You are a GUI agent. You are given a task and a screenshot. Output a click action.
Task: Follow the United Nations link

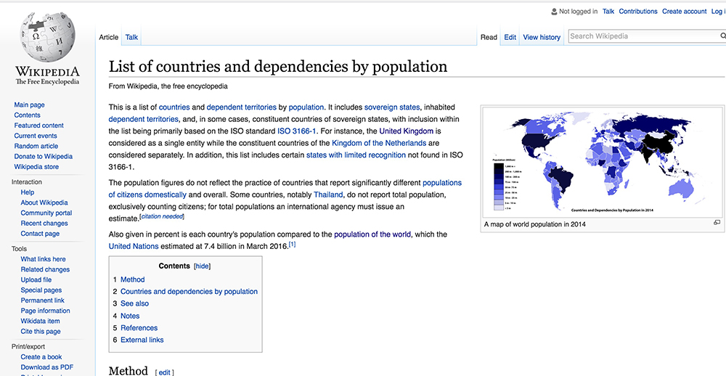tap(134, 246)
